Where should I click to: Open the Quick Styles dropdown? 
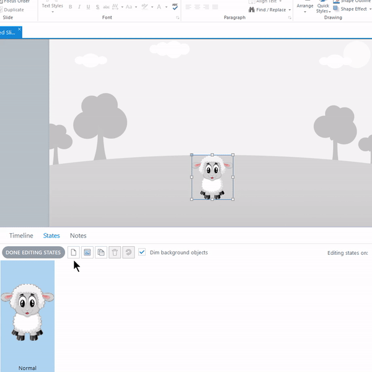pos(323,7)
